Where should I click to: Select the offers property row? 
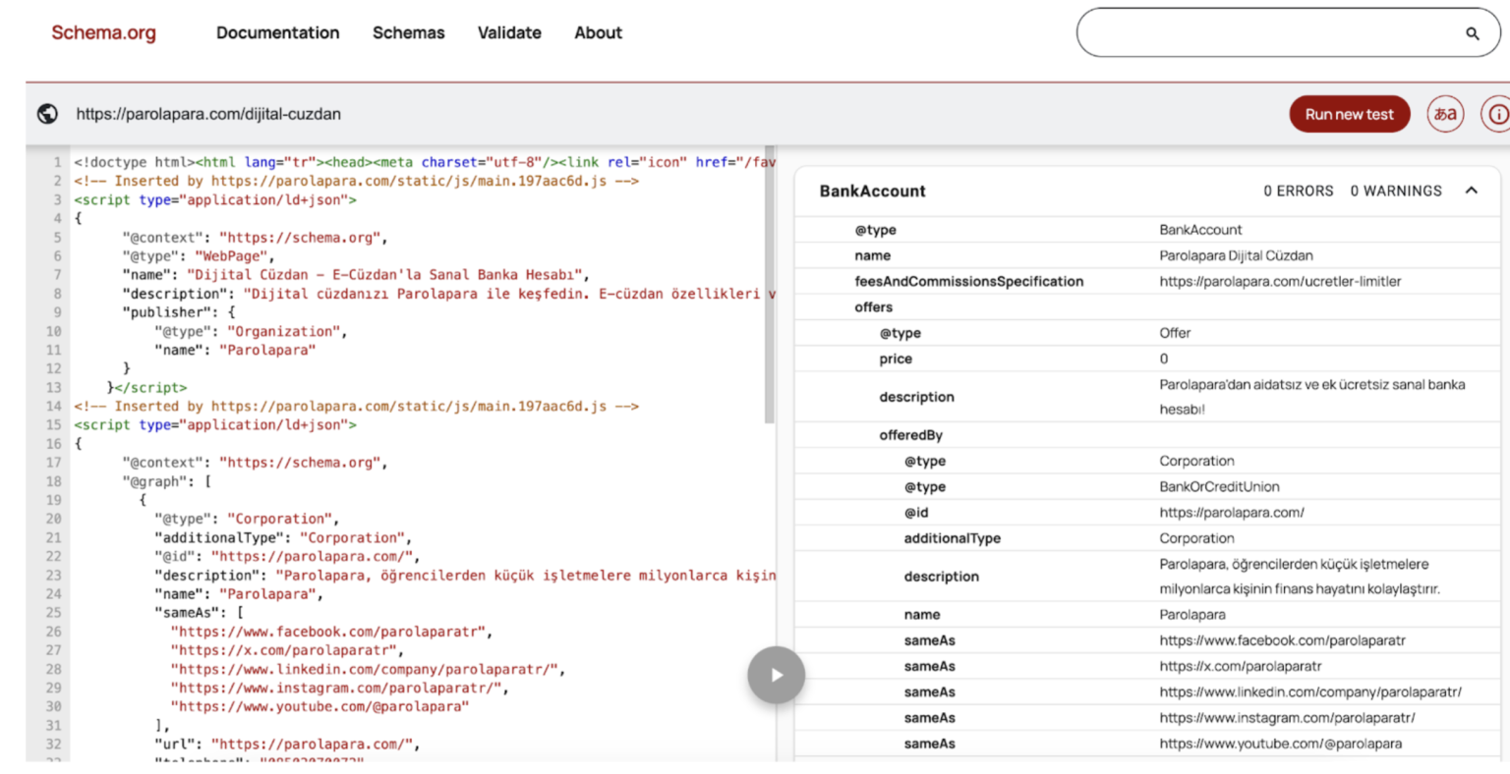[1147, 307]
